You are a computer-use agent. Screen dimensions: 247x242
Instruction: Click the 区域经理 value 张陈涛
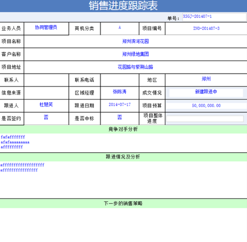(x=120, y=92)
